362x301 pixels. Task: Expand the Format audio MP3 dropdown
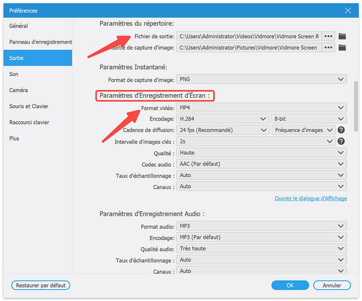tap(261, 226)
